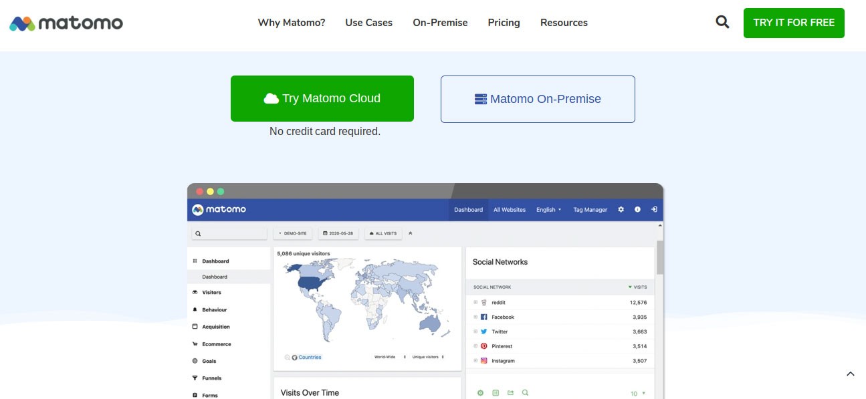Click the Instagram icon in Social Networks list
Viewport: 866px width, 399px height.
tap(484, 361)
